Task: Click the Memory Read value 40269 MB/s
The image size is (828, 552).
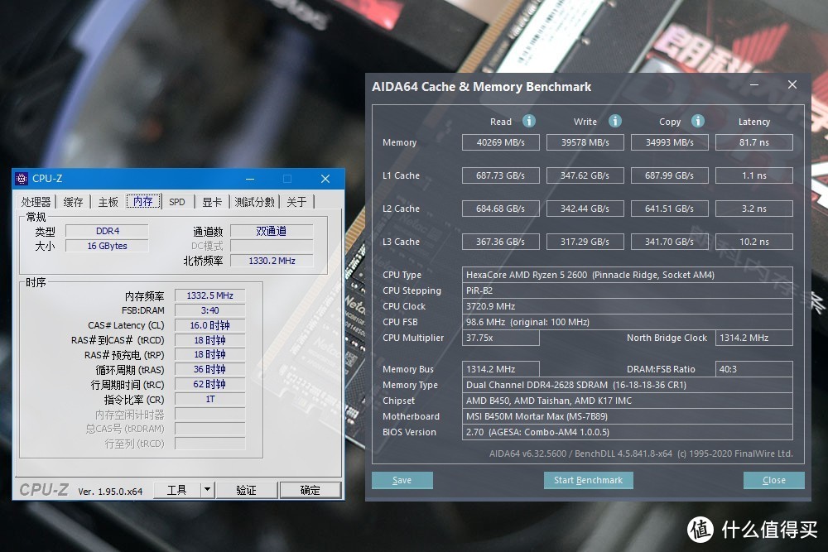Action: pyautogui.click(x=501, y=142)
